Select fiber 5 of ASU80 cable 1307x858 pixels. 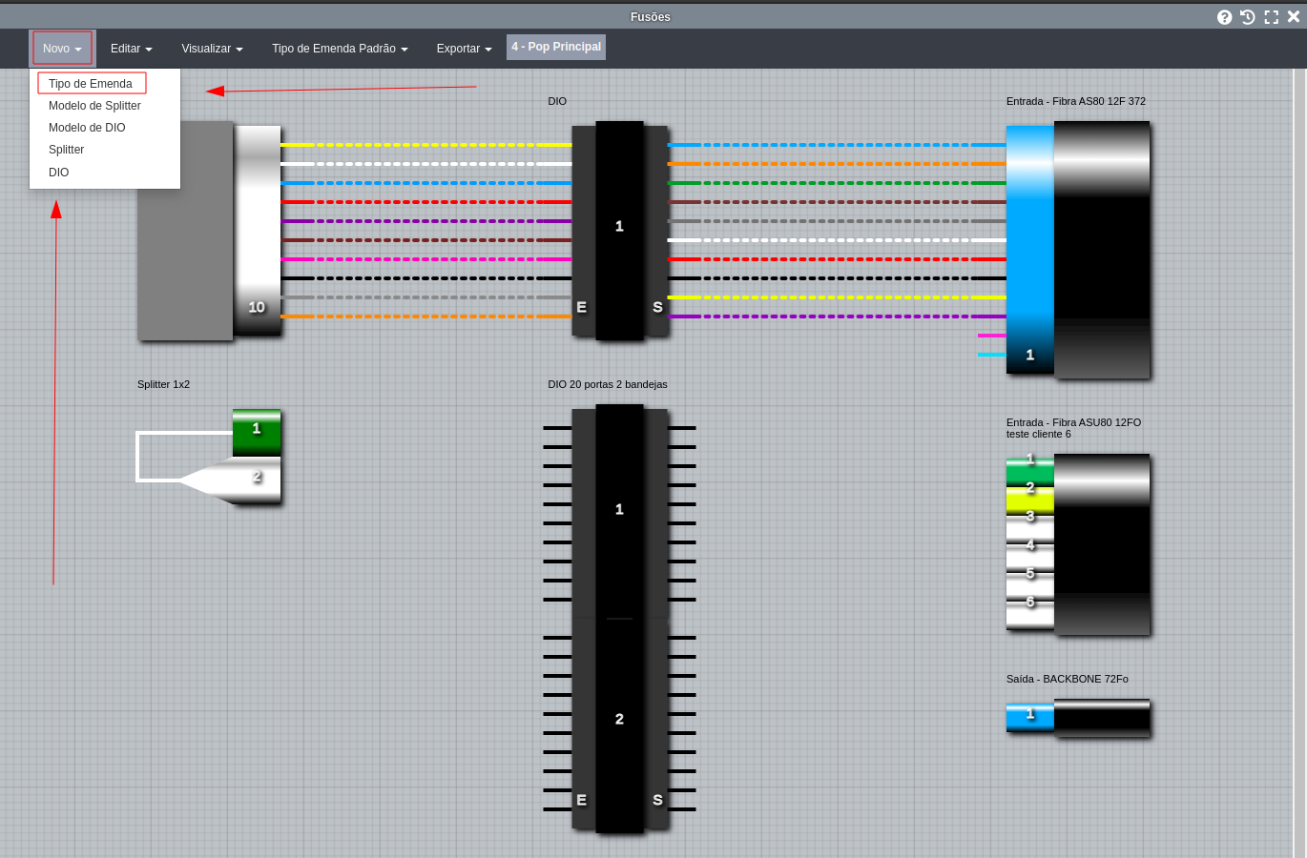click(1030, 586)
